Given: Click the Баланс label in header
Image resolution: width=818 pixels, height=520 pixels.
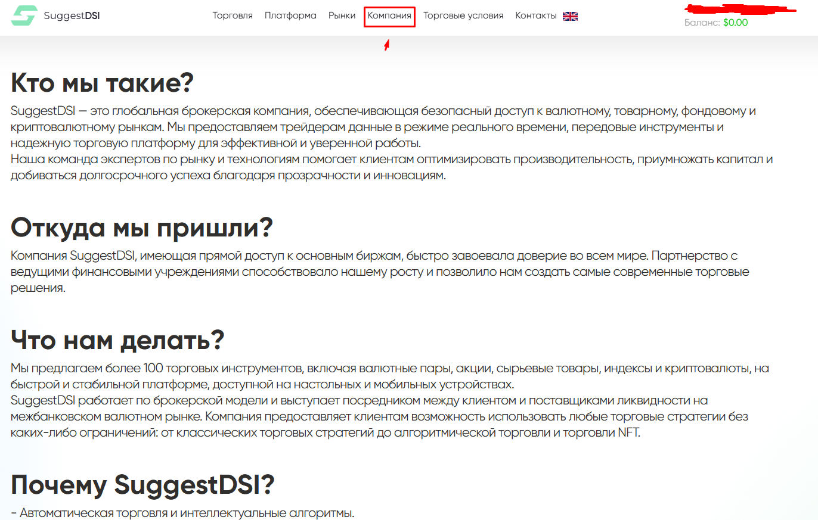Looking at the screenshot, I should pos(702,23).
